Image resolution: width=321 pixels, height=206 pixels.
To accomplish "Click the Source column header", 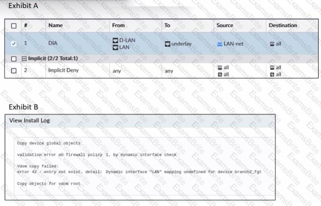I will tap(225, 25).
